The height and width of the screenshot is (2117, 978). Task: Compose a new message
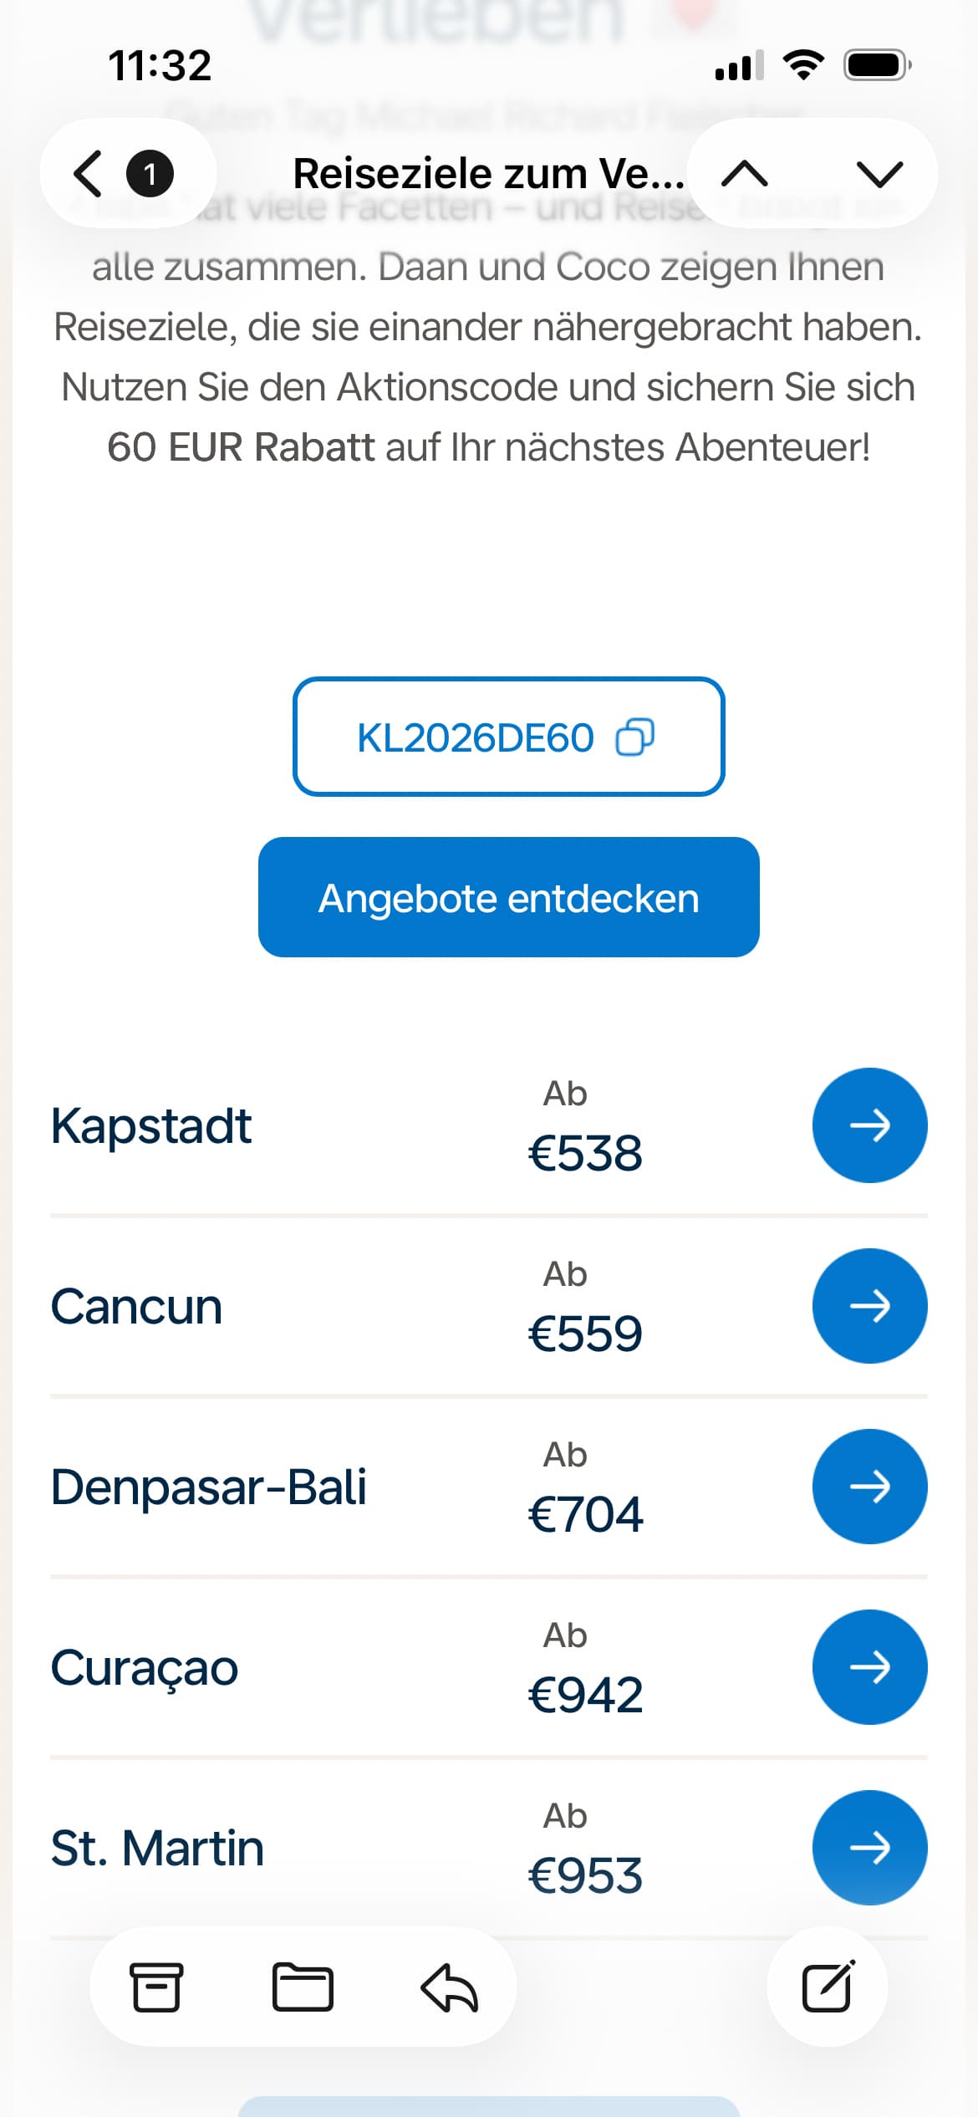(828, 1987)
